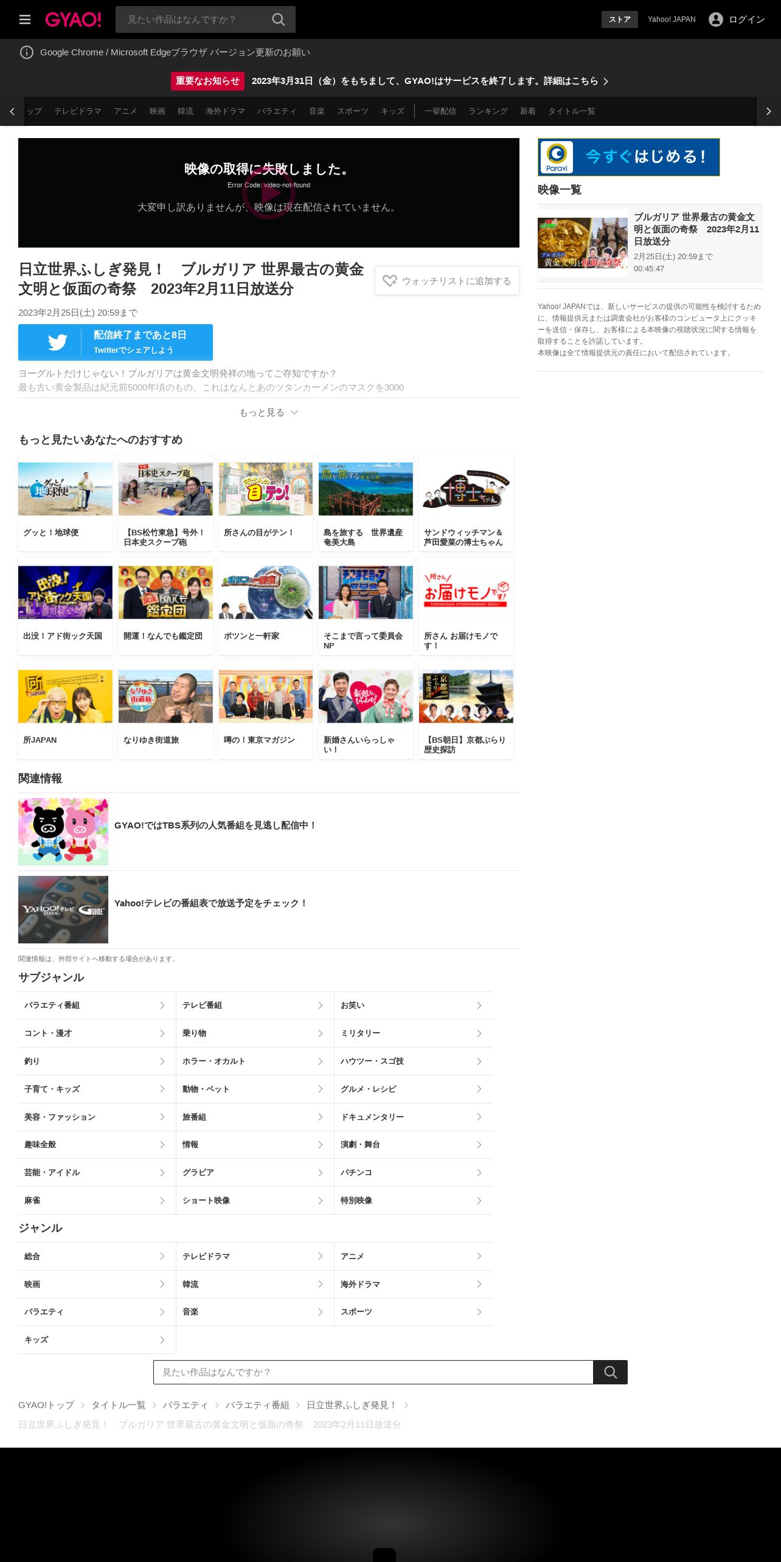The image size is (781, 1562).
Task: Open 博士ちゃん show thumbnail
Action: tap(466, 489)
